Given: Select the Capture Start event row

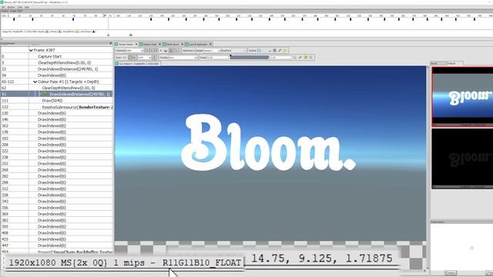Looking at the screenshot, I should coord(56,56).
